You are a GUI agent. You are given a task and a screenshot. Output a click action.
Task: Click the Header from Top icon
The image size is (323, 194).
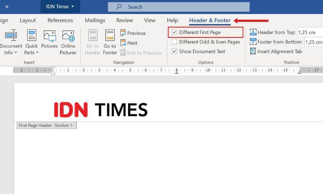pos(253,32)
